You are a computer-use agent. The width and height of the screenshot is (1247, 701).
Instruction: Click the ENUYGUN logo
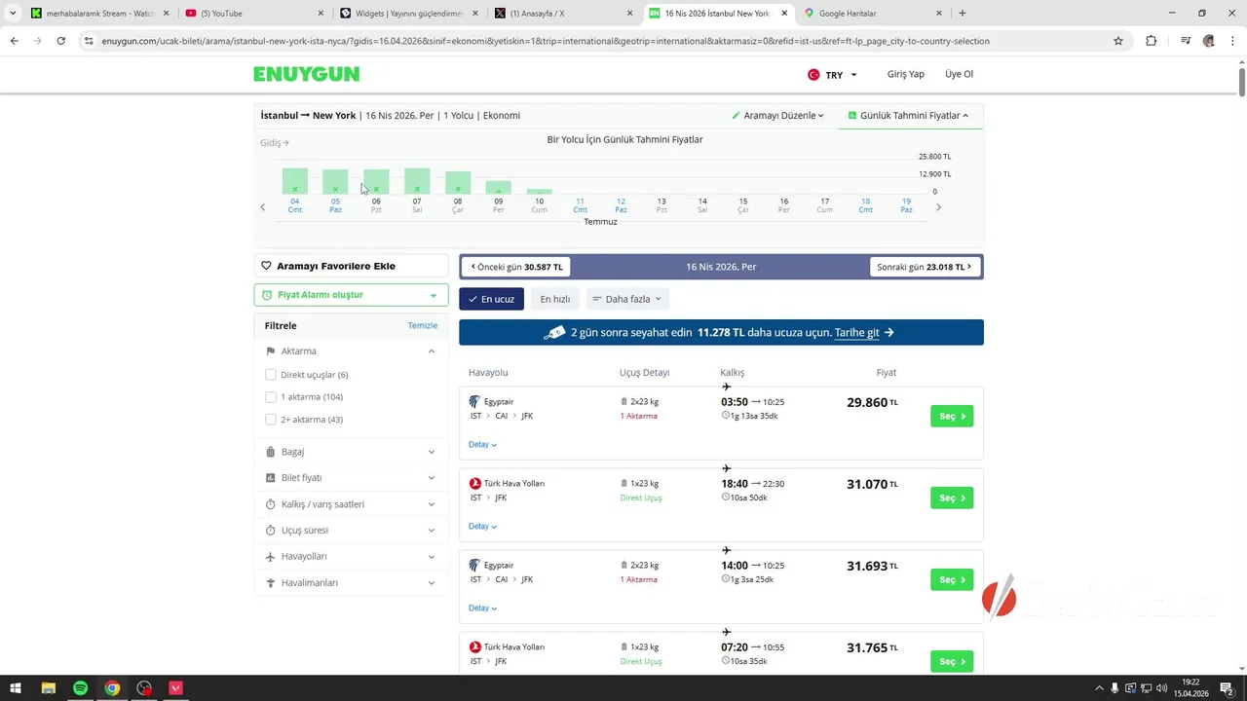pyautogui.click(x=306, y=74)
